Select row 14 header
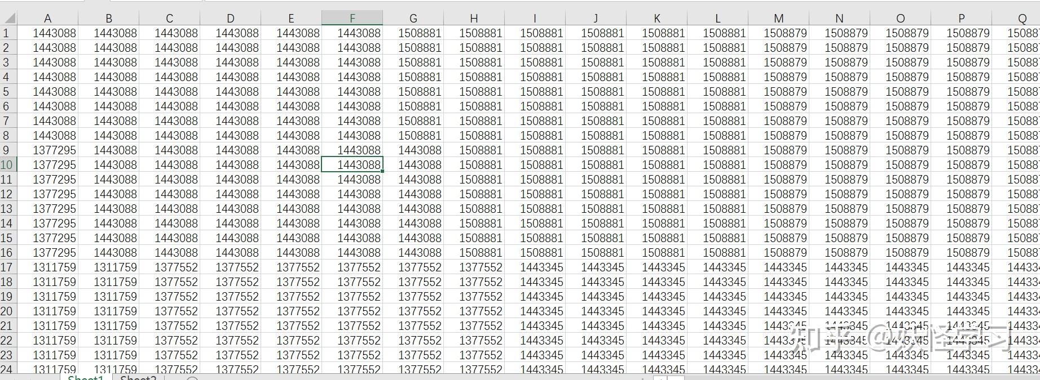This screenshot has width=1040, height=380. click(8, 223)
